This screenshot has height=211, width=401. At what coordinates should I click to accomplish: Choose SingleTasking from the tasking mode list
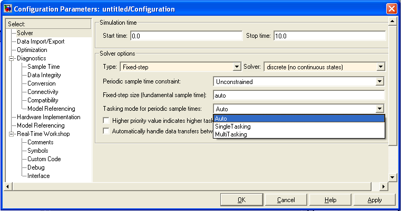[x=233, y=126]
